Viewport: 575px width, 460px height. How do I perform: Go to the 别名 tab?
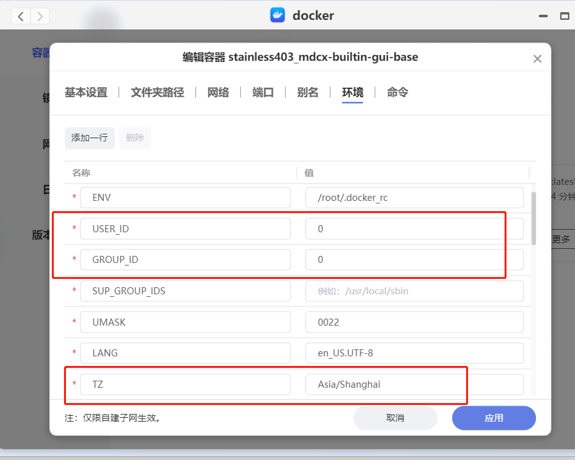(308, 92)
